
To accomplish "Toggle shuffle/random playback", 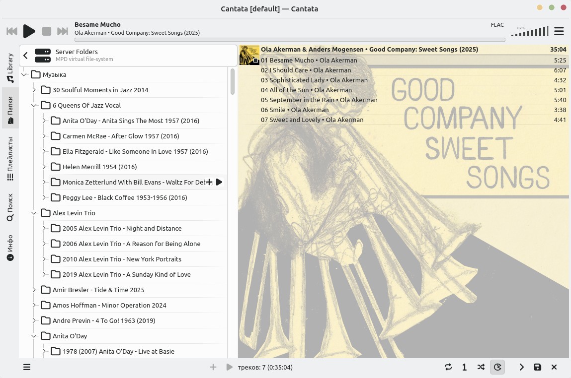I will (x=481, y=367).
